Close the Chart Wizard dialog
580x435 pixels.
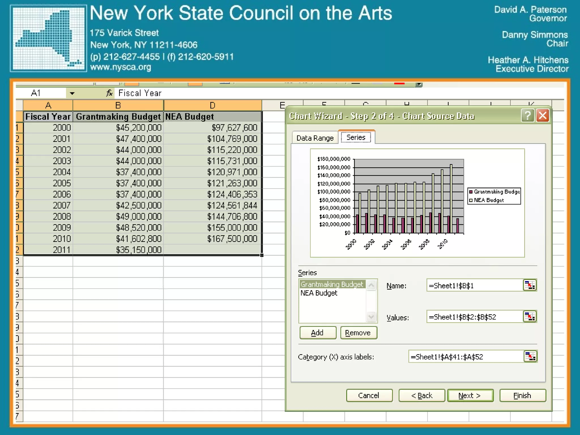[543, 116]
